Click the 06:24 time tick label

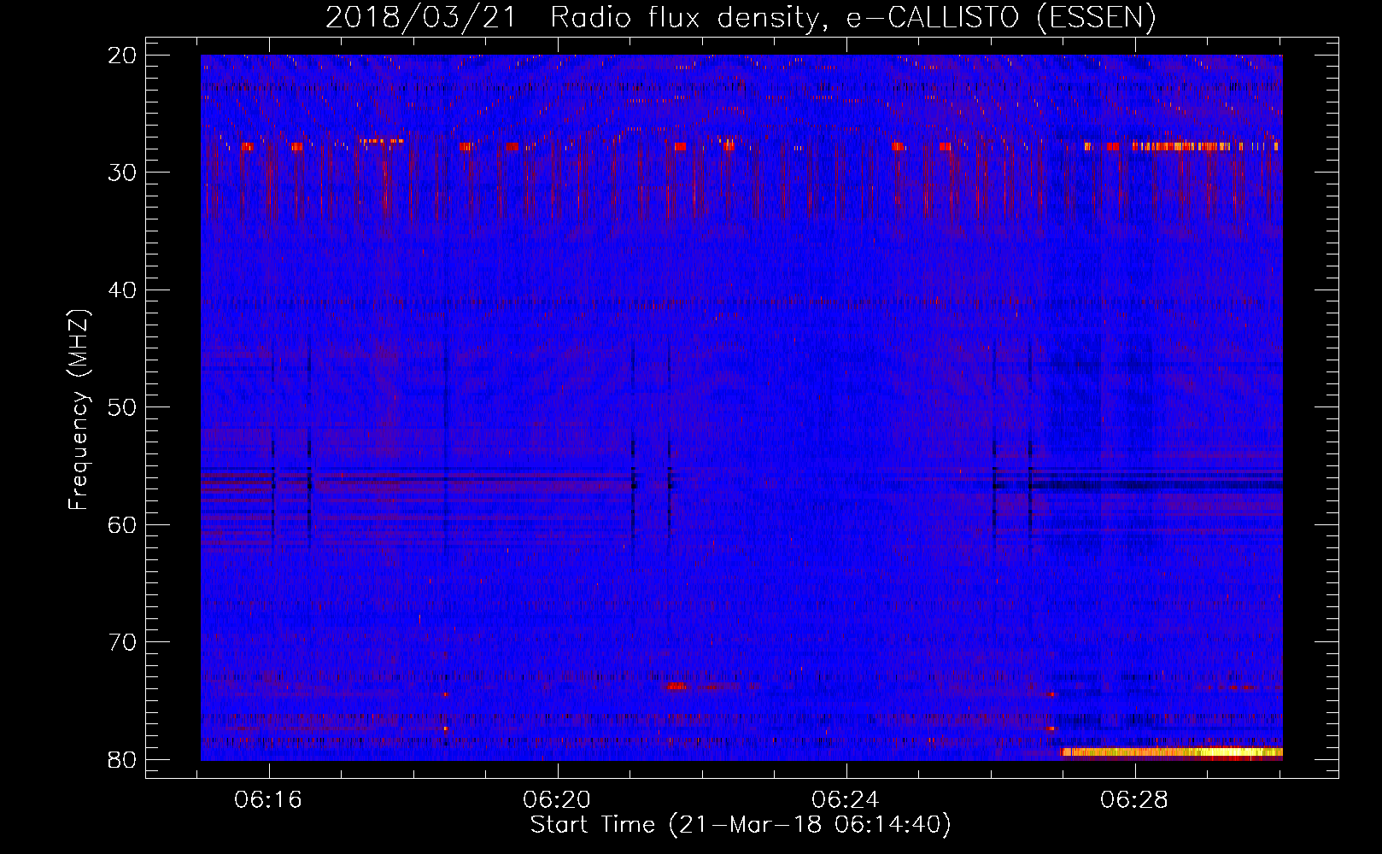tap(846, 800)
